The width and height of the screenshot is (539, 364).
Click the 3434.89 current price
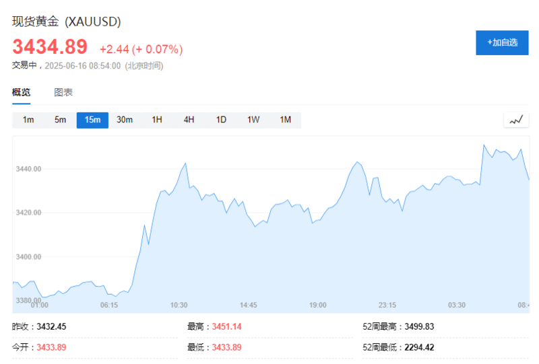pos(50,47)
